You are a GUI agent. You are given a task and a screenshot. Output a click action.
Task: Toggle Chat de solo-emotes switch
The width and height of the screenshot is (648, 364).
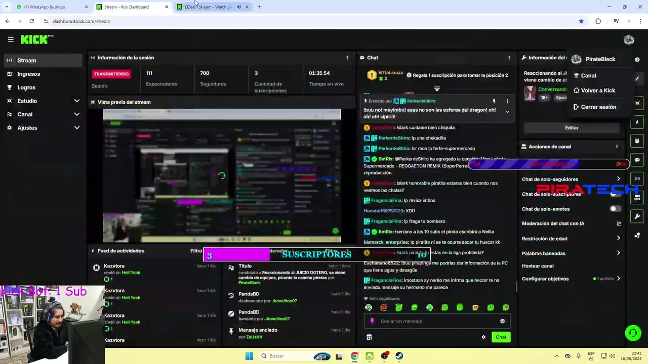tap(615, 209)
